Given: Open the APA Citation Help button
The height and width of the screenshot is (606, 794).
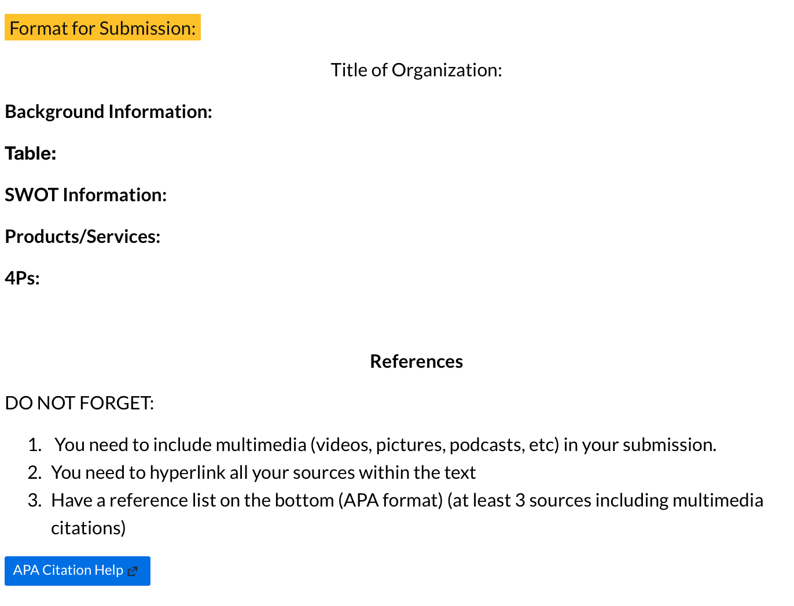Looking at the screenshot, I should [78, 571].
